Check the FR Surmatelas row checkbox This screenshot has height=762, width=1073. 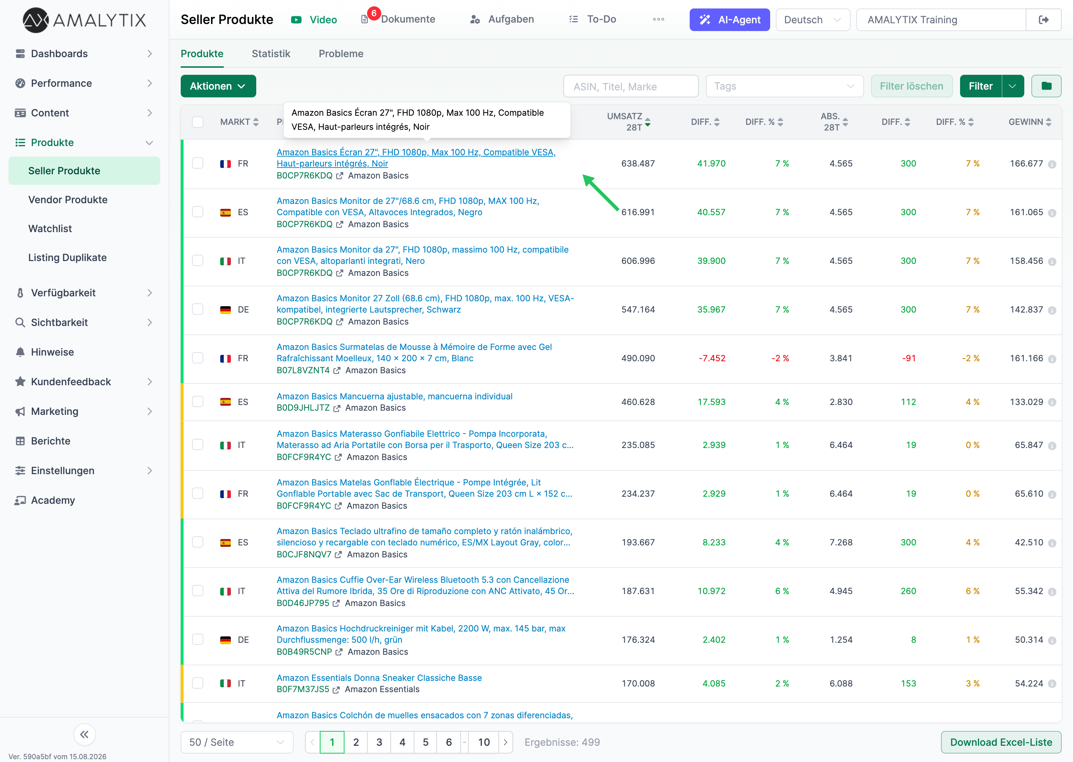coord(198,358)
